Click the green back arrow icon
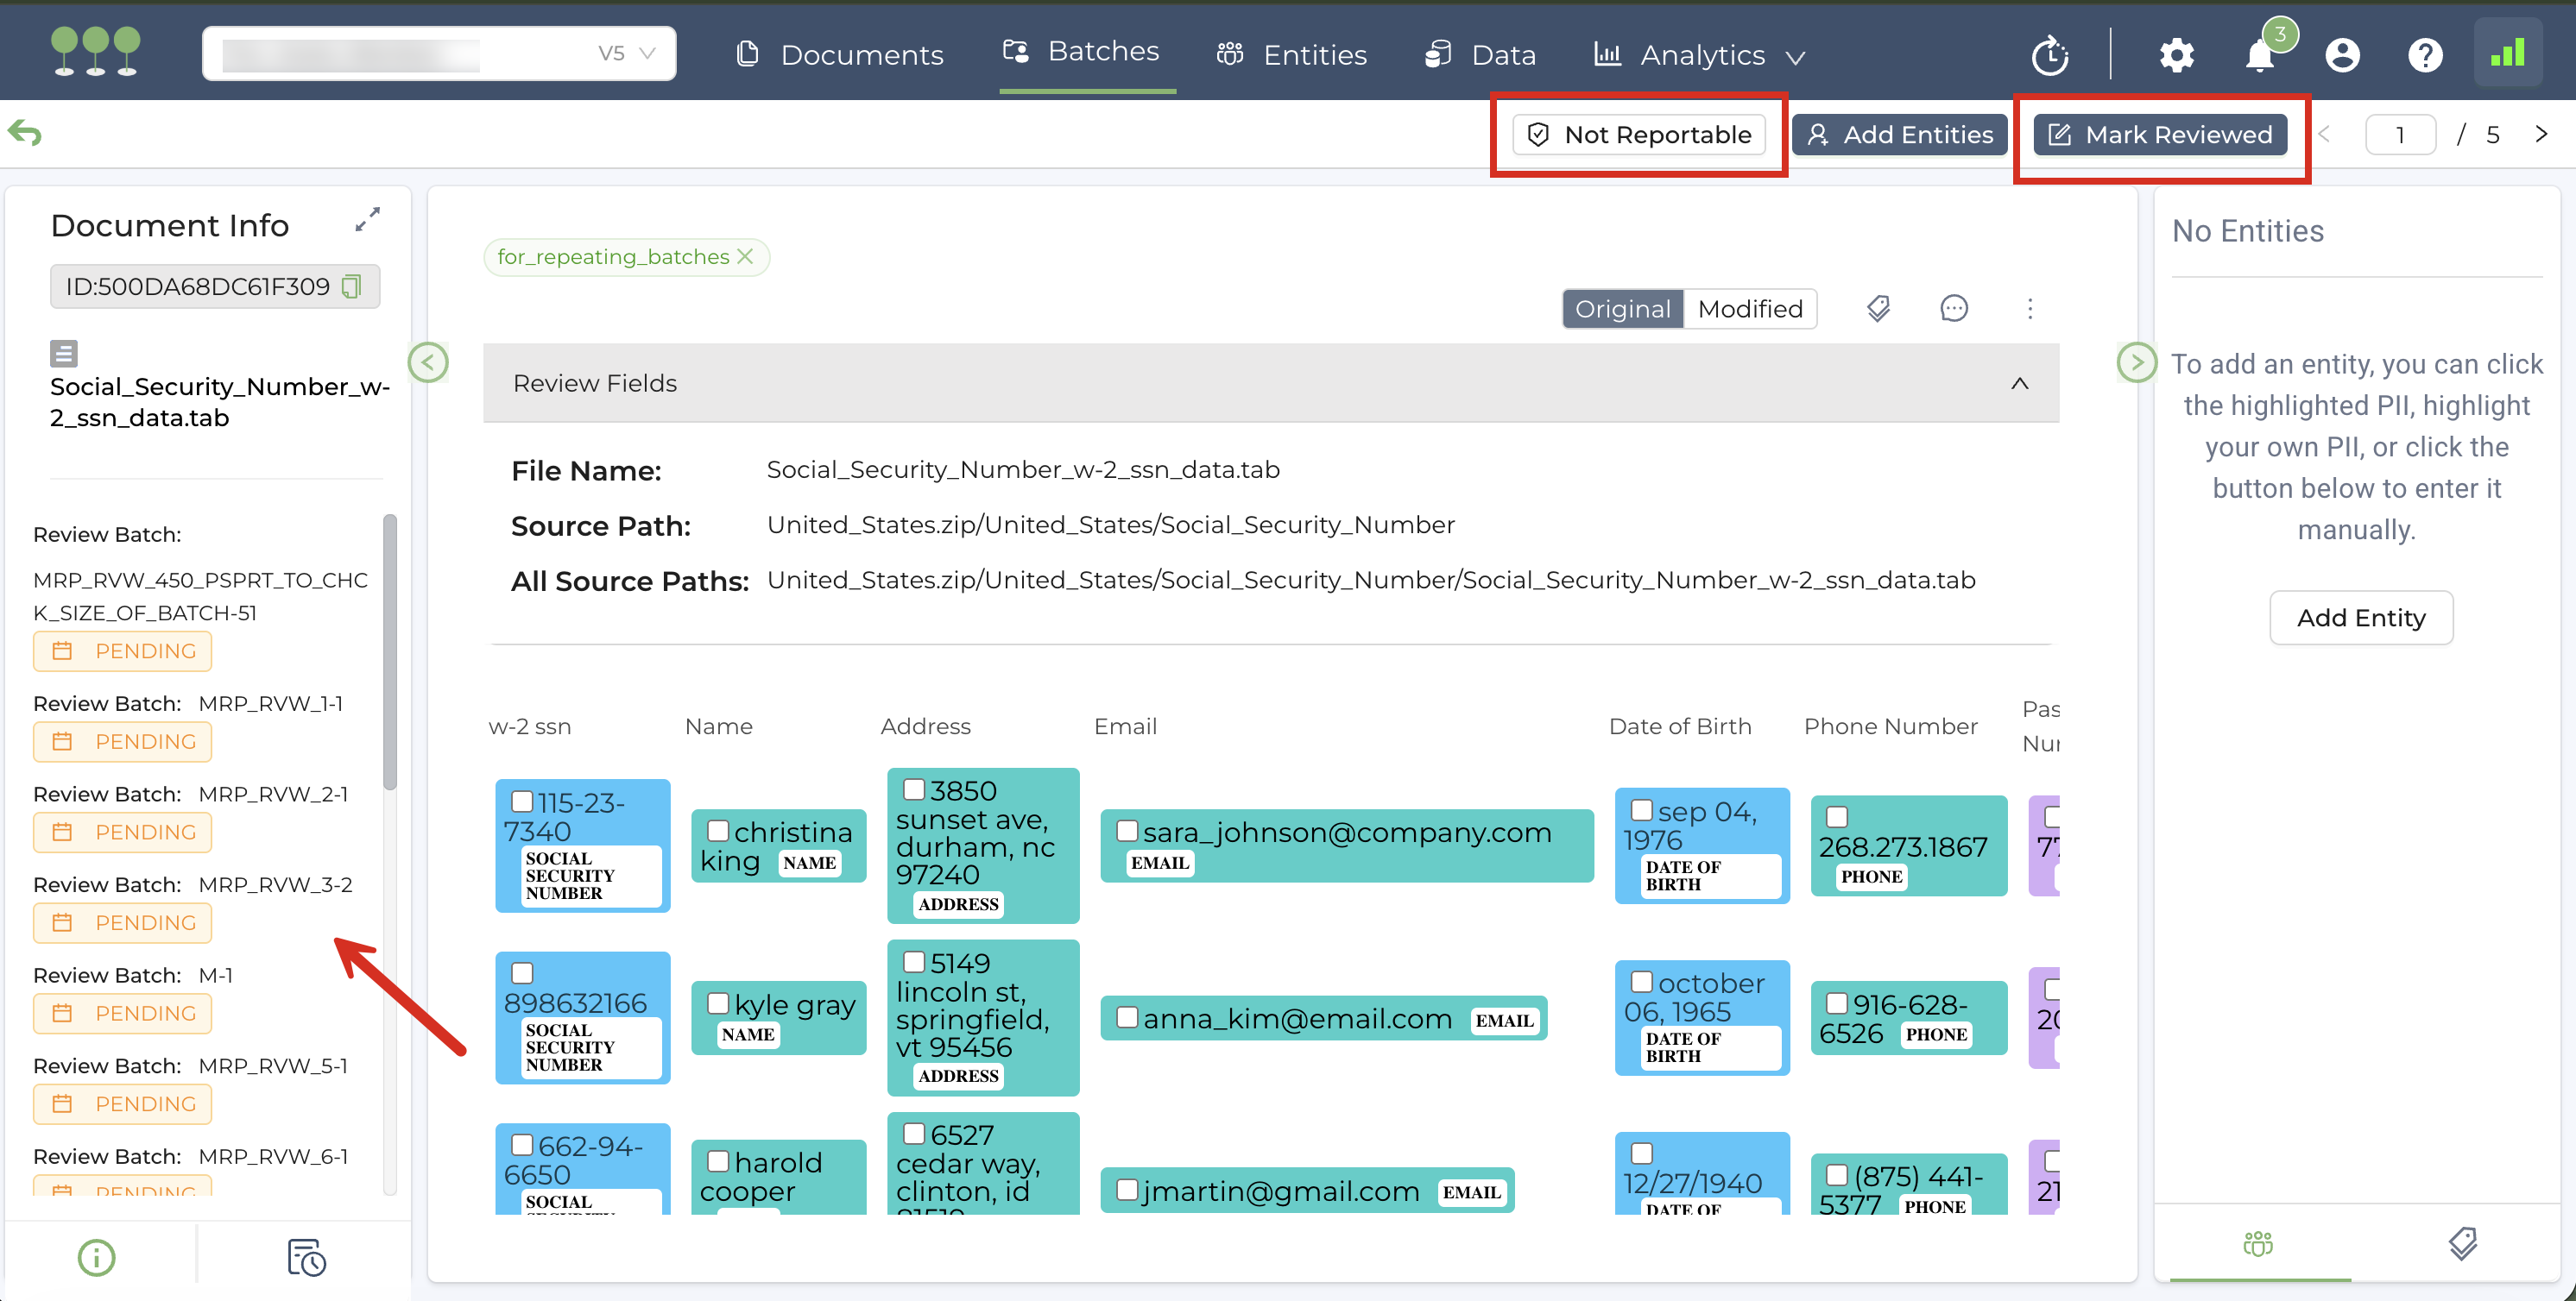This screenshot has height=1301, width=2576. tap(25, 133)
